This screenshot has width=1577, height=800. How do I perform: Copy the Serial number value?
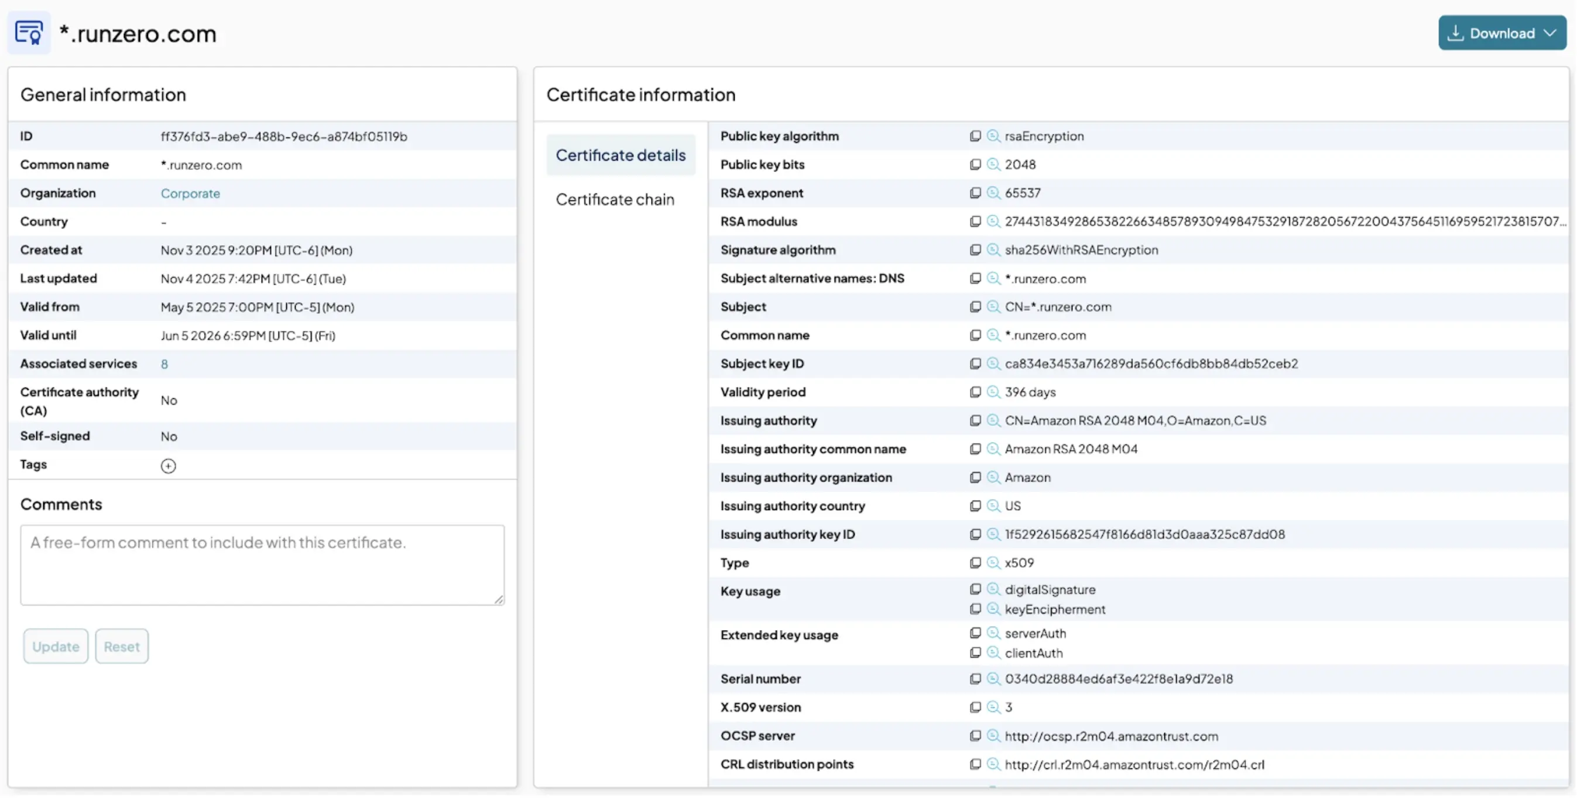975,679
